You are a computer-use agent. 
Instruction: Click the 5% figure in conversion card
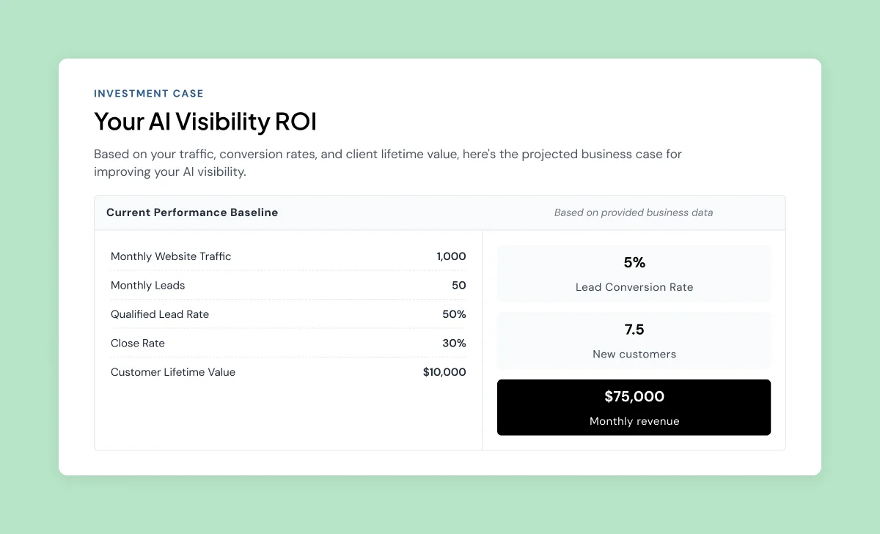coord(634,263)
